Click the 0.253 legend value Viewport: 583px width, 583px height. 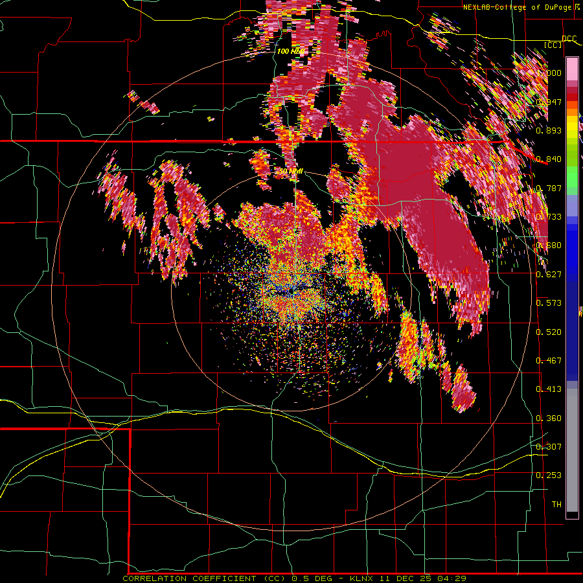pyautogui.click(x=549, y=475)
